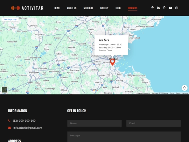Image resolution: width=189 pixels, height=142 pixels.
Task: Open the About Us page
Action: point(72,8)
